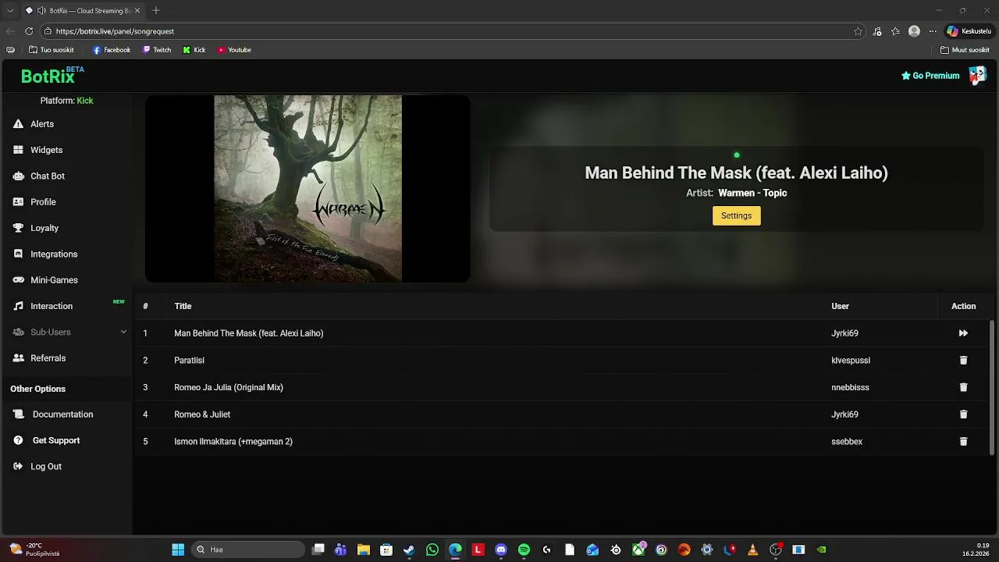Open Edge settings and more menu
This screenshot has height=562, width=999.
pyautogui.click(x=932, y=31)
